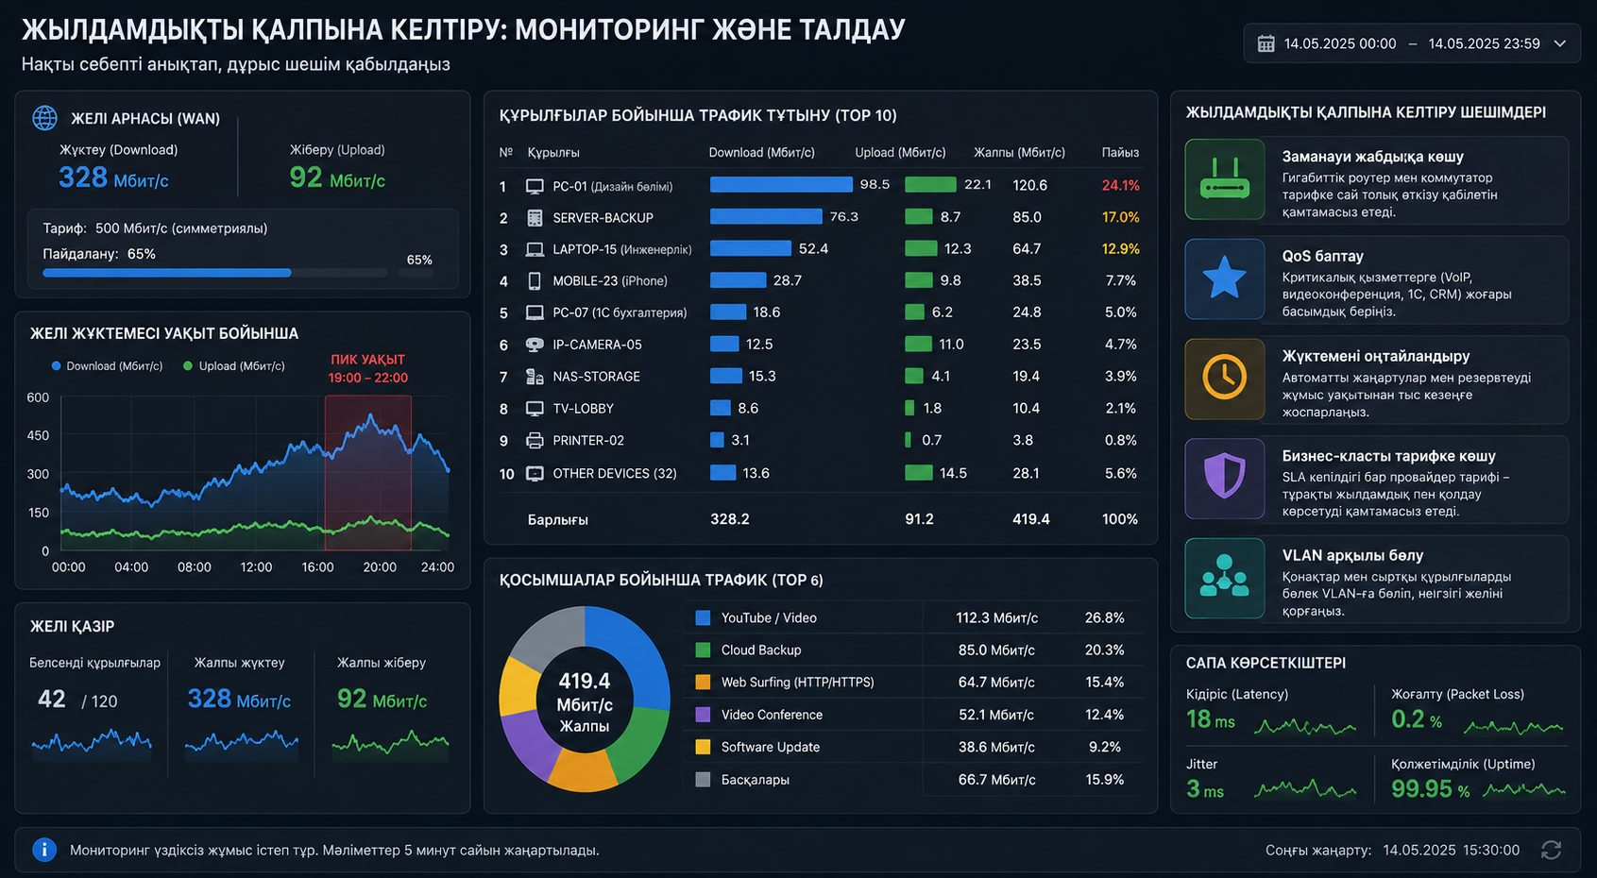Screen dimensions: 1597x878
Task: Select the blue star QoS баптау icon
Action: point(1224,279)
